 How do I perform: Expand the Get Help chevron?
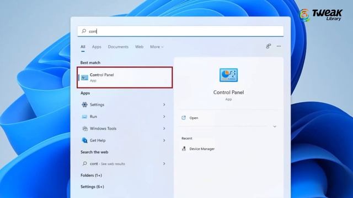[x=164, y=140]
